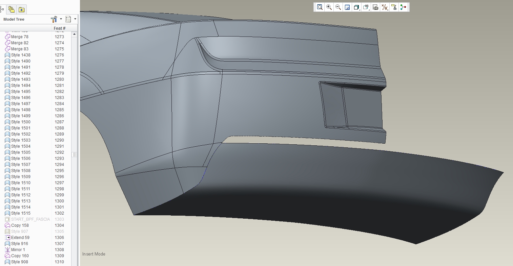The height and width of the screenshot is (266, 513).
Task: Click the Style 1498 feature icon
Action: coord(7,110)
